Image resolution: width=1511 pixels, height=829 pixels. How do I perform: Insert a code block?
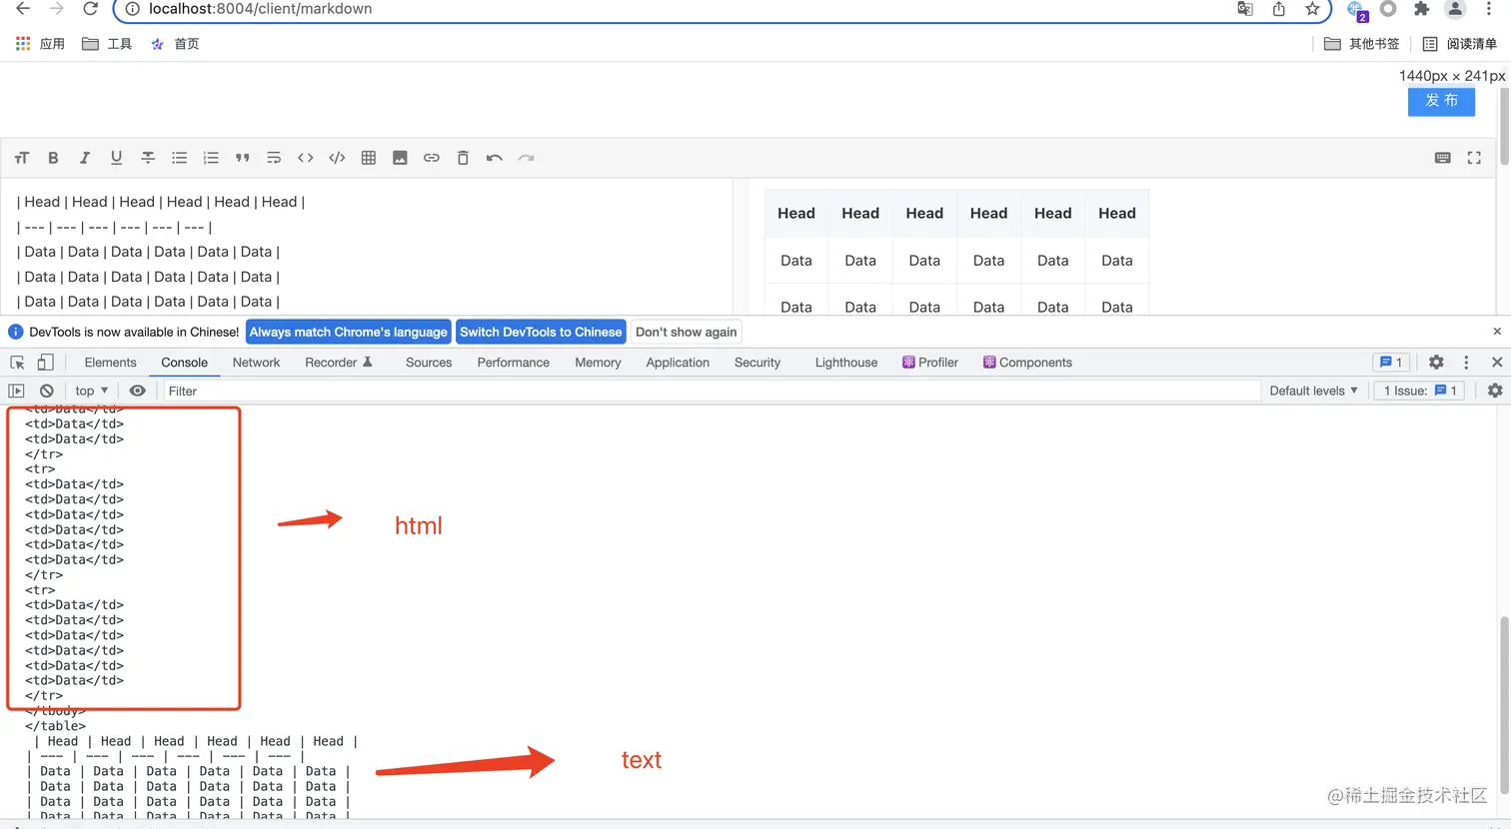point(337,158)
